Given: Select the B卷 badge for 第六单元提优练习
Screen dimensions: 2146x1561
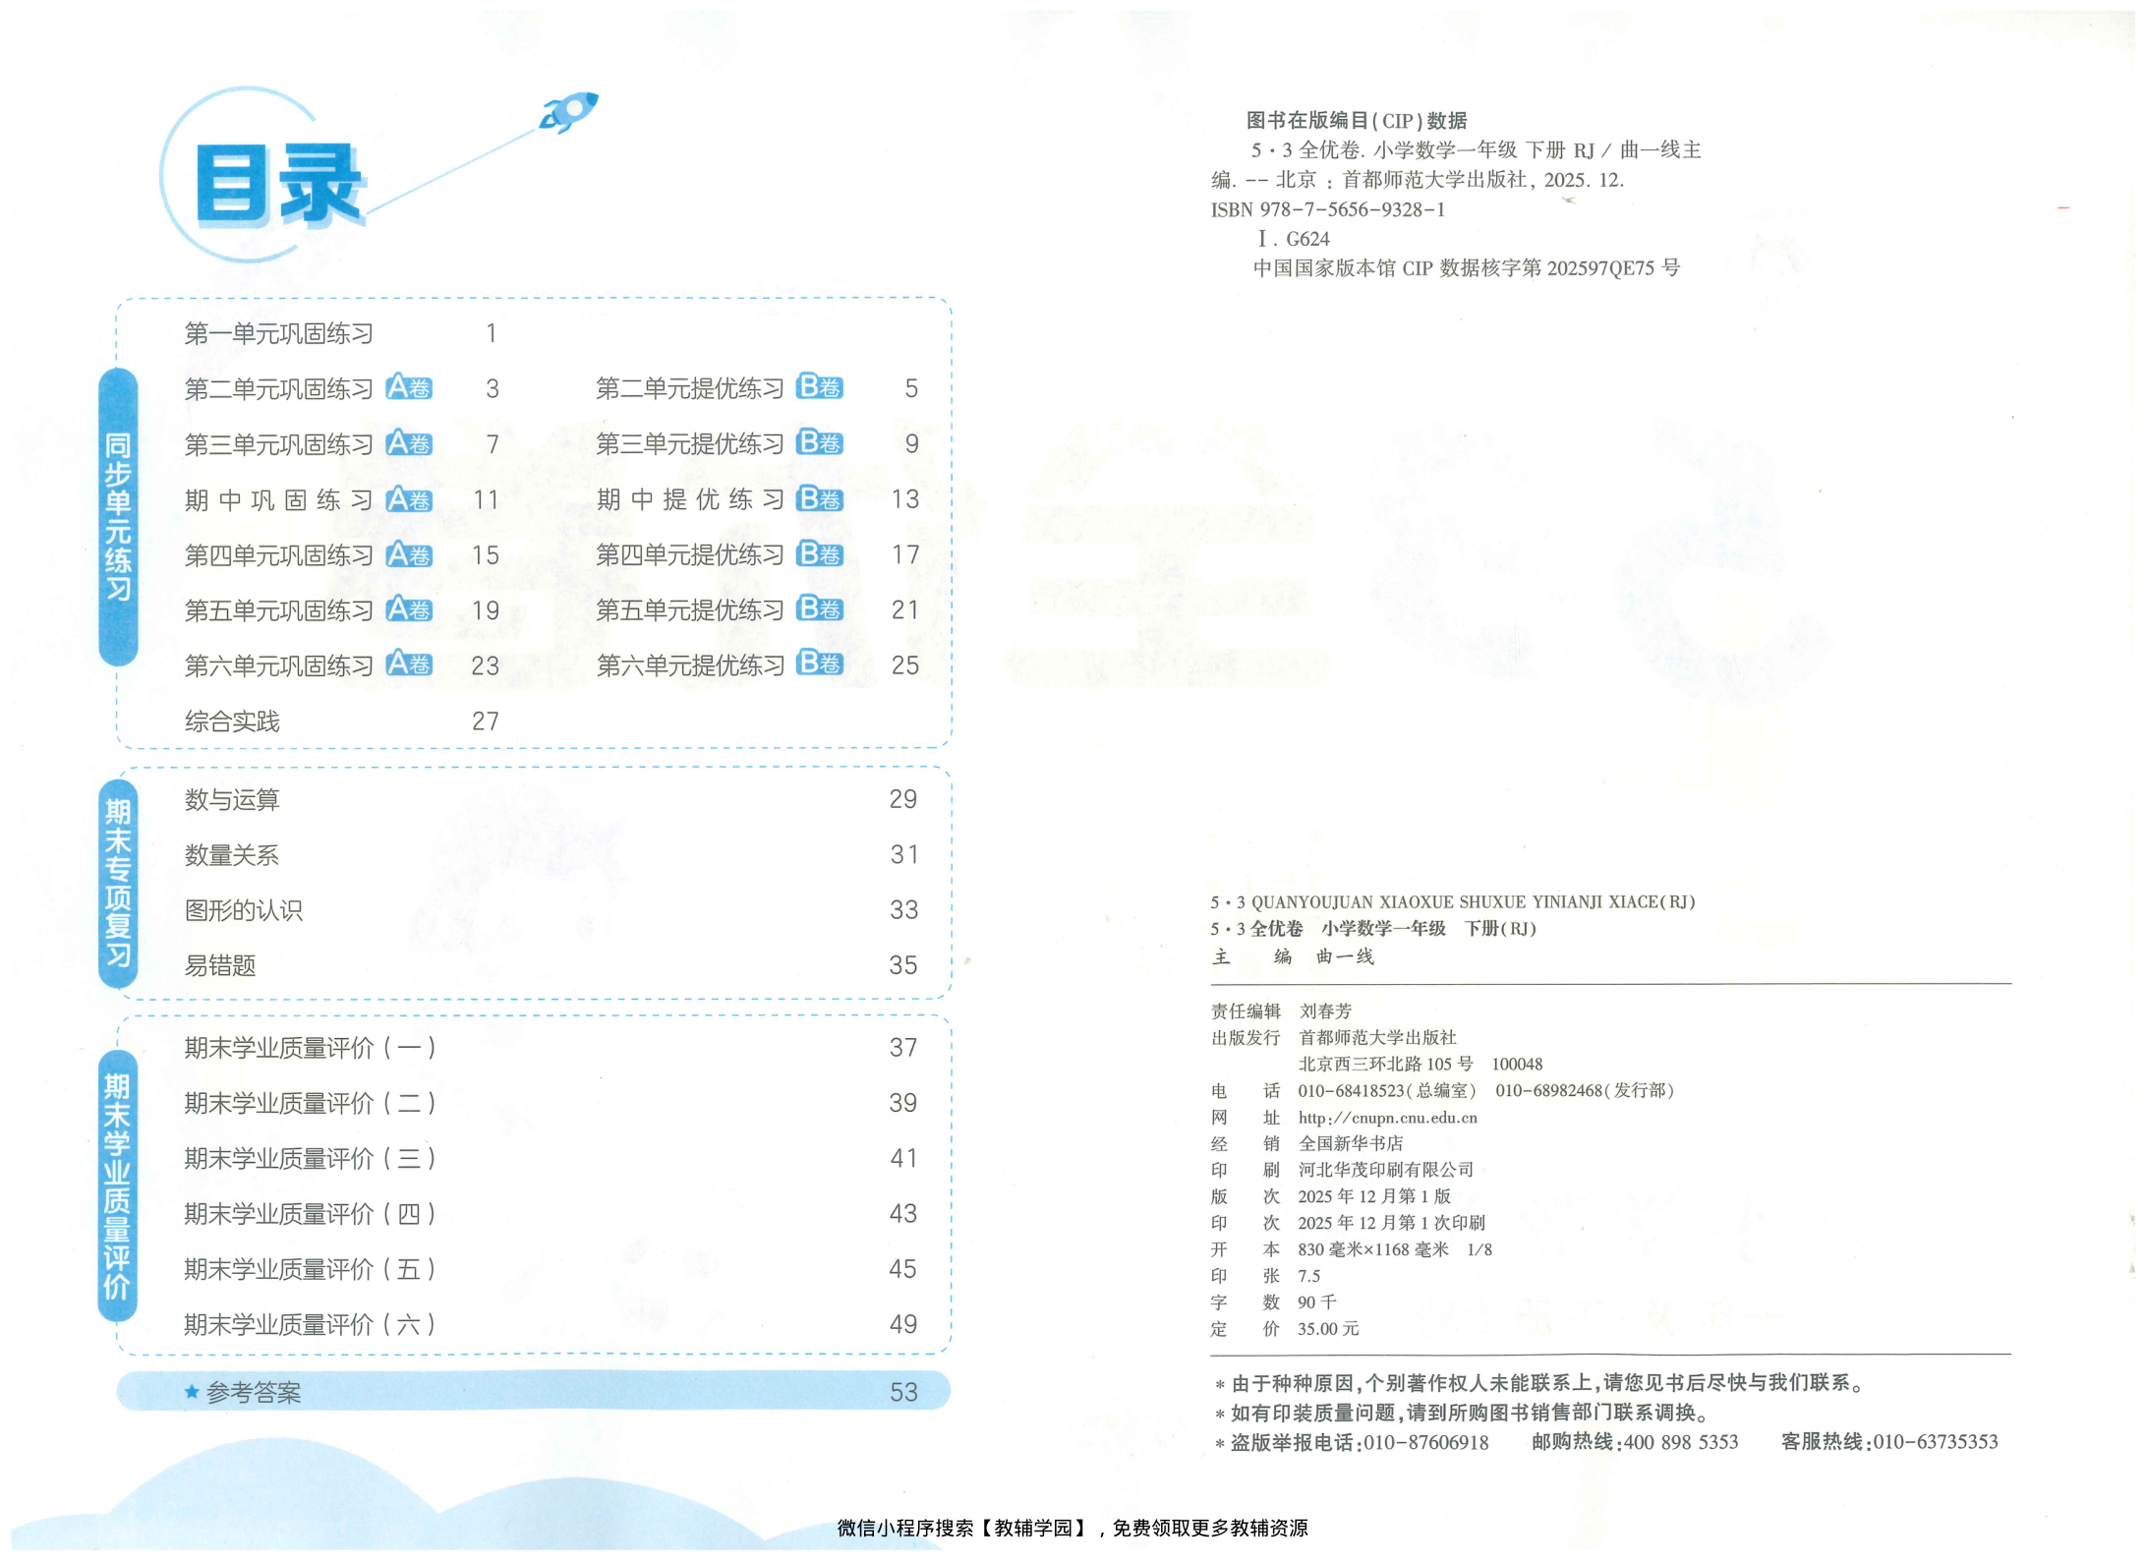Looking at the screenshot, I should (822, 665).
